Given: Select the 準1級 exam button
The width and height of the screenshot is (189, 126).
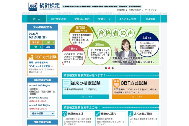Looking at the screenshot, I should (x=36, y=43).
